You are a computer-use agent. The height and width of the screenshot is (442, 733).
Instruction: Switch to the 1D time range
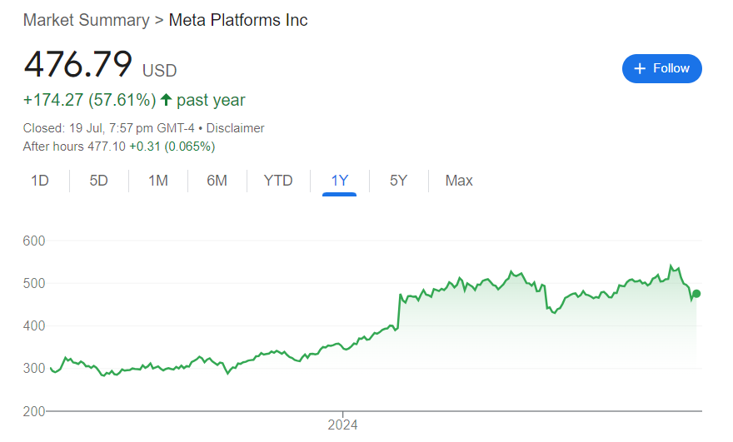pos(40,181)
